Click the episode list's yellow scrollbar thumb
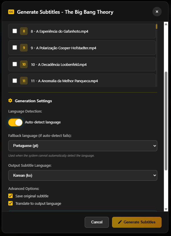Viewport: 171px width, 236px height. (x=156, y=26)
